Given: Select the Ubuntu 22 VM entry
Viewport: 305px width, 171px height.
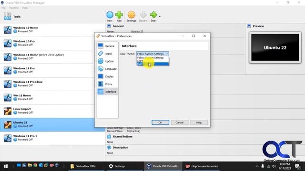Looking at the screenshot, I should point(52,124).
